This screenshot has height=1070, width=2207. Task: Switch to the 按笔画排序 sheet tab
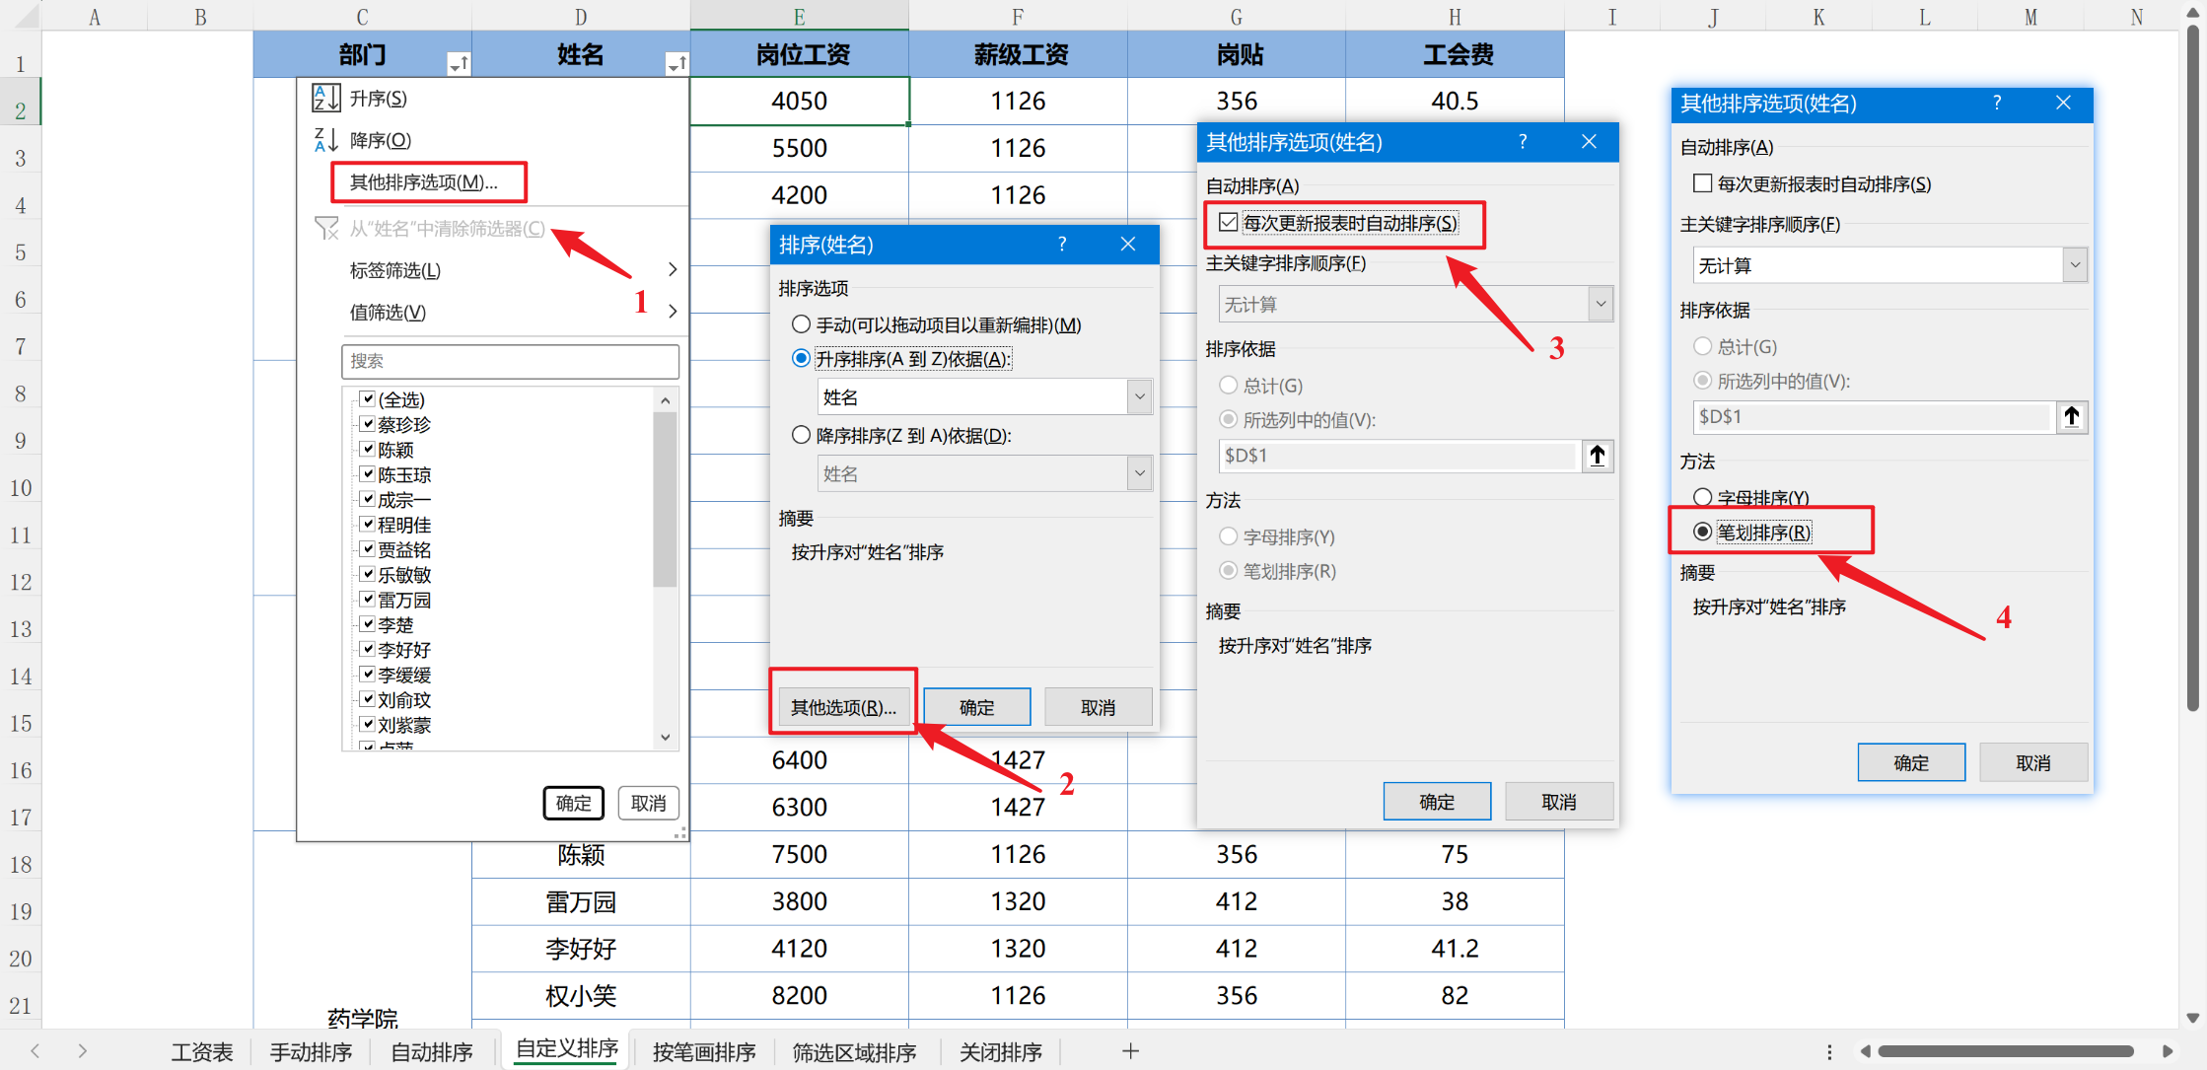[704, 1052]
